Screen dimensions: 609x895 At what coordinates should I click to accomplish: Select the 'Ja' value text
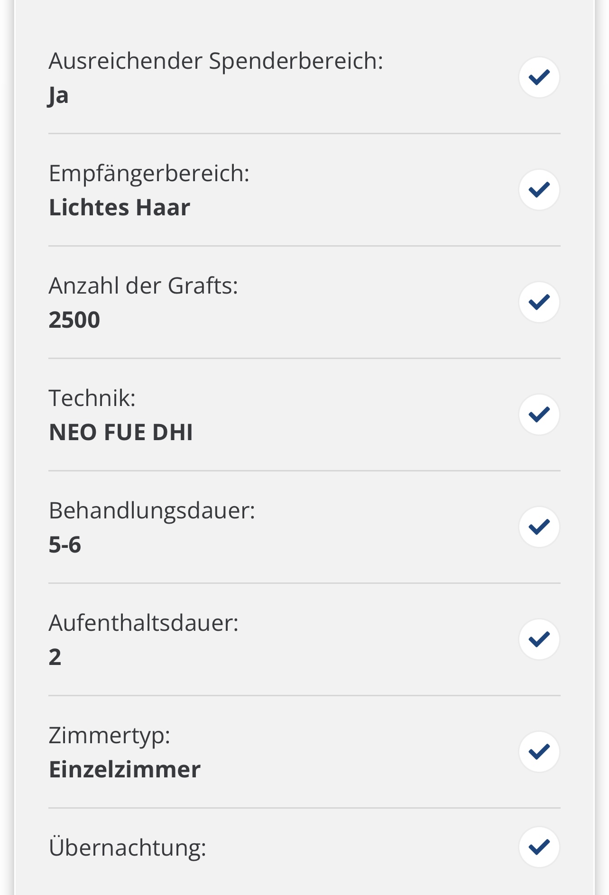58,95
